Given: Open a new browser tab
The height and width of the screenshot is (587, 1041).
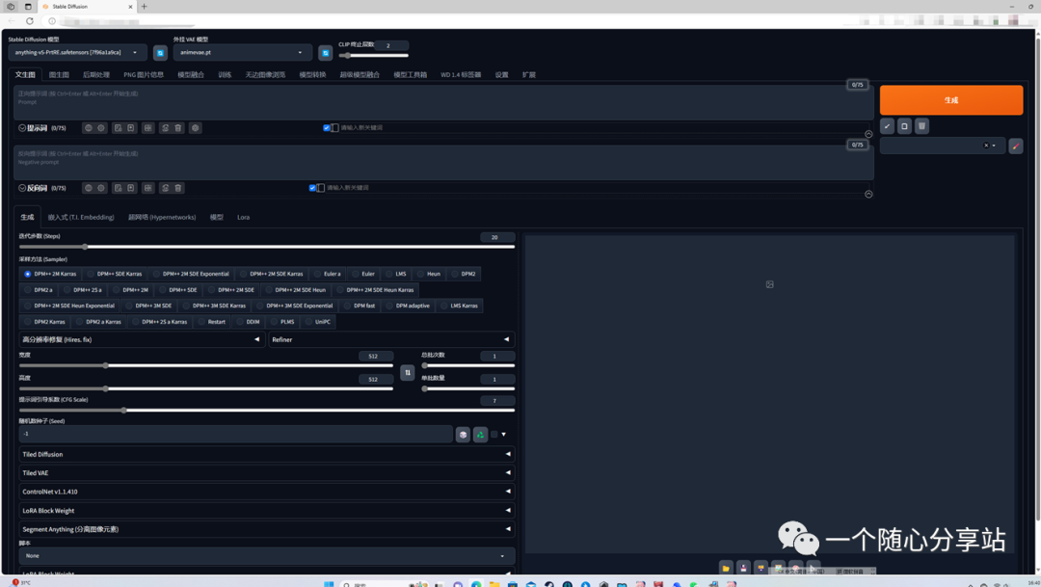Looking at the screenshot, I should 144,7.
